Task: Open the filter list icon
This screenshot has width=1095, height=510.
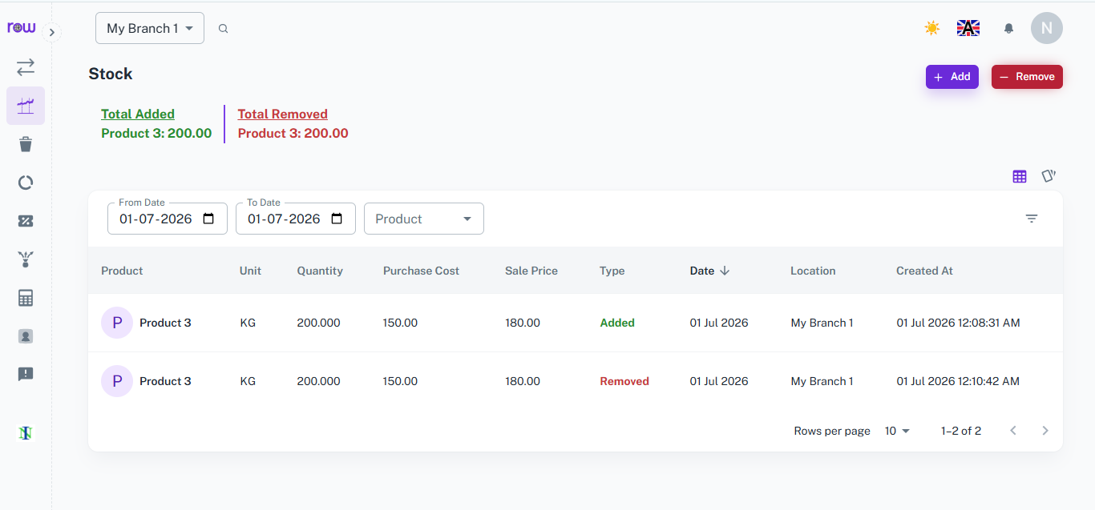Action: click(x=1032, y=219)
